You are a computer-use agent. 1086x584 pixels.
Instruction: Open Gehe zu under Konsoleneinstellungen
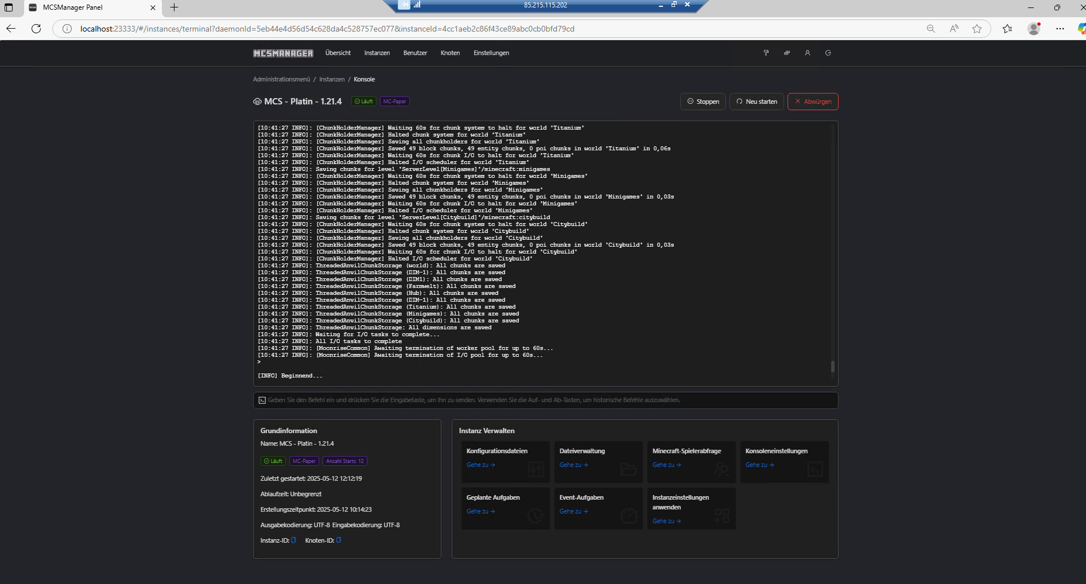759,465
